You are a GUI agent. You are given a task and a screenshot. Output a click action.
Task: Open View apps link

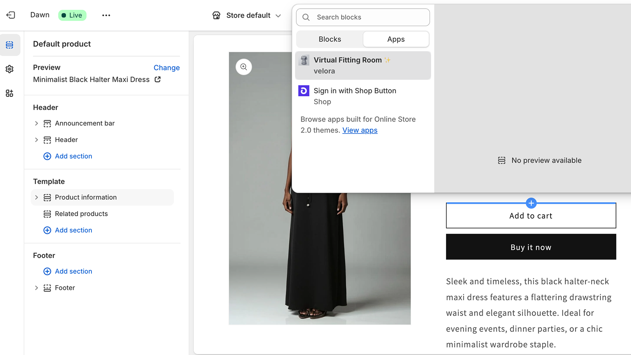click(360, 130)
